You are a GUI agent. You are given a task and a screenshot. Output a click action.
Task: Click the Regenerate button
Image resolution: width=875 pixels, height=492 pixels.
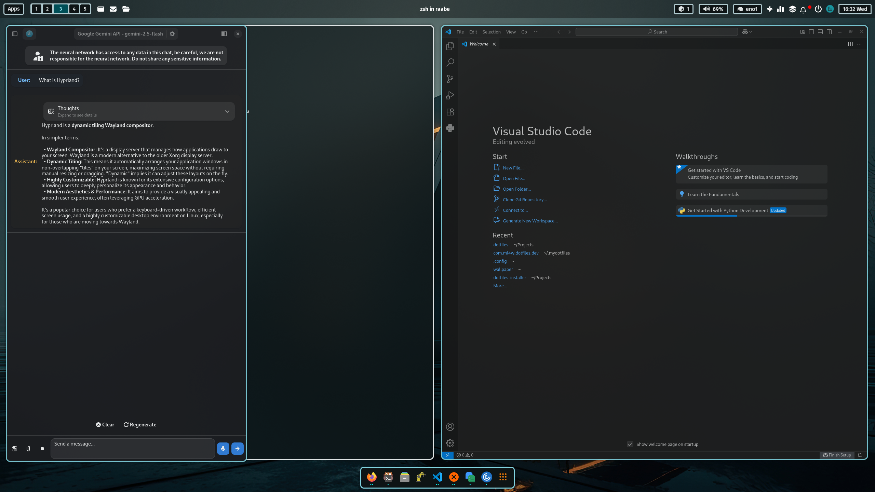[x=140, y=425]
